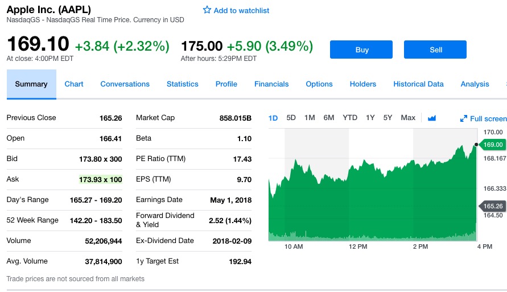Screen dimensions: 507x292
Task: Click the PE Ratio (TTM) value 17.43
Action: point(242,159)
